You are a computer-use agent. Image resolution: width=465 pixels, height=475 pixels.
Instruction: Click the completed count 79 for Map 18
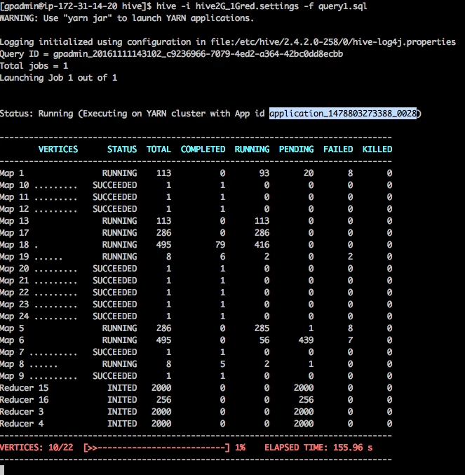click(220, 245)
